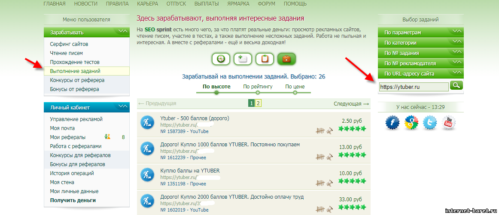Open Серфинг сайтов link
Image resolution: width=499 pixels, height=215 pixels.
[69, 44]
